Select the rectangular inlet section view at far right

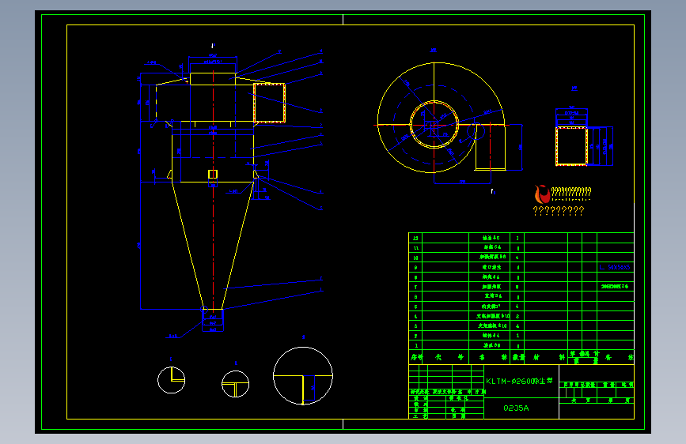pyautogui.click(x=571, y=146)
